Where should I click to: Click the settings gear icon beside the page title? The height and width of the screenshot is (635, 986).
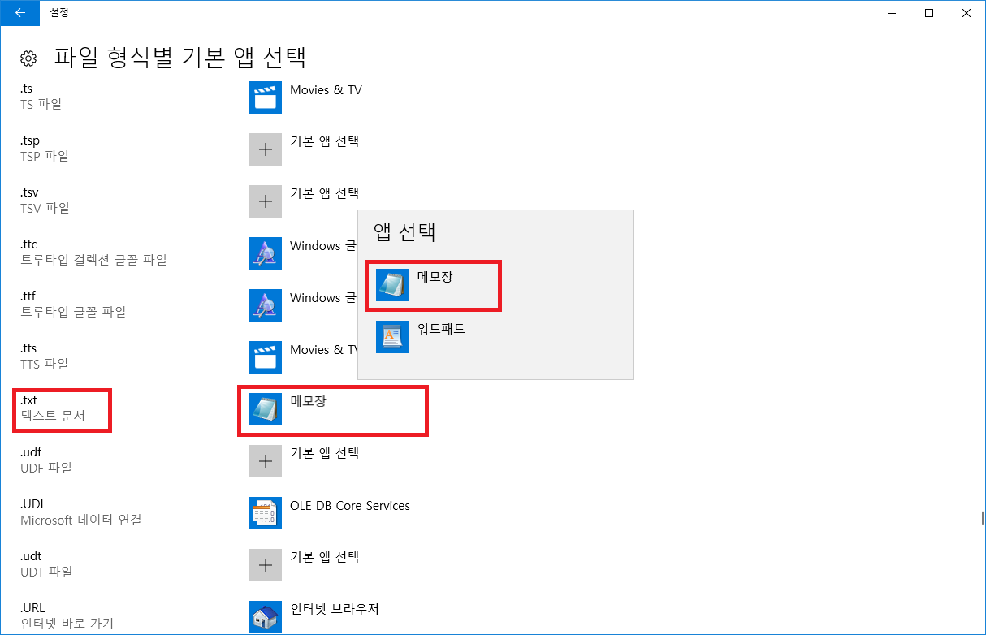pos(28,58)
